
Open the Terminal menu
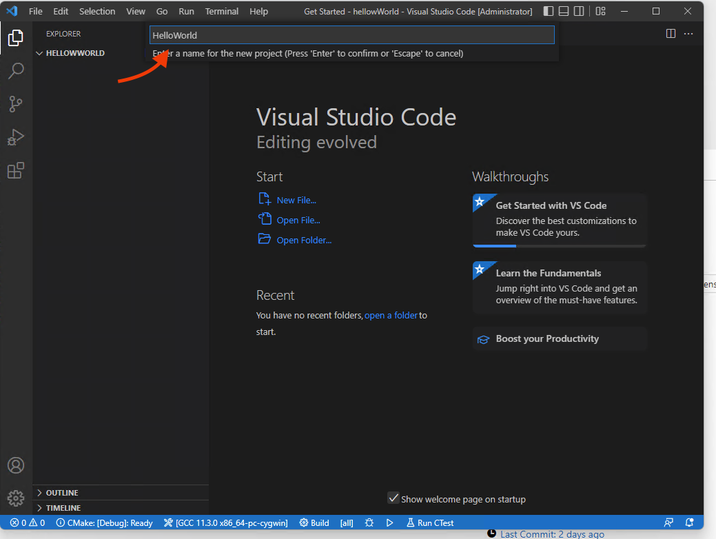pos(221,11)
